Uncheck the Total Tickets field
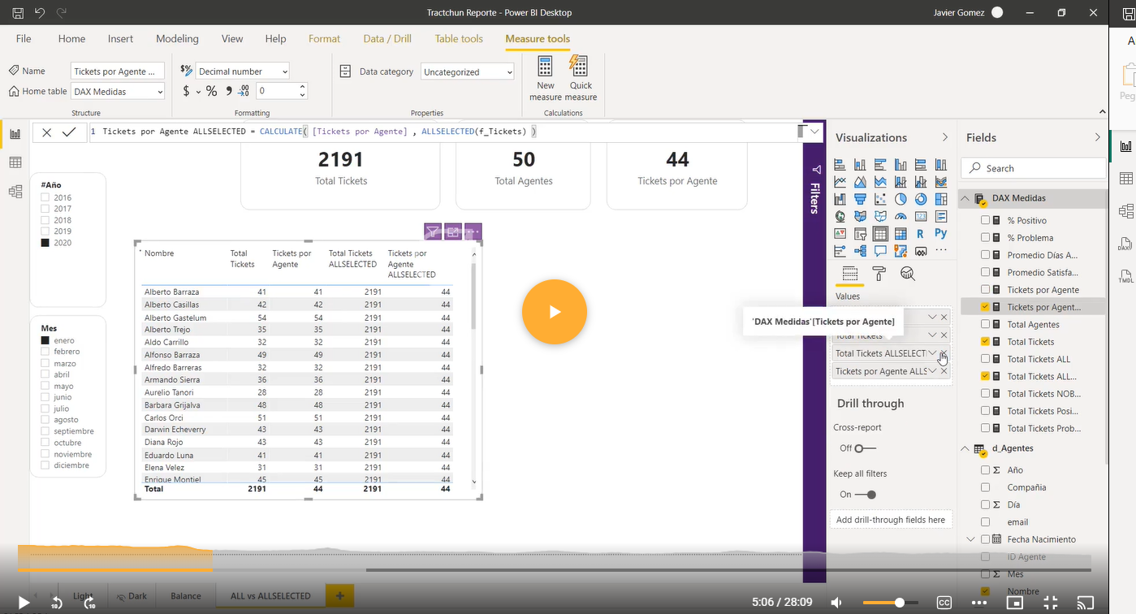1136x614 pixels. (x=985, y=342)
